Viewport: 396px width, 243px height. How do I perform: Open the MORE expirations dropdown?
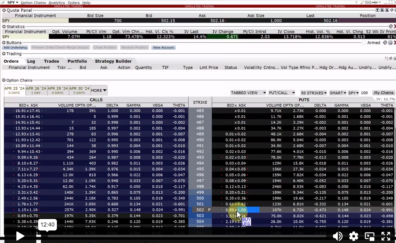pyautogui.click(x=99, y=90)
